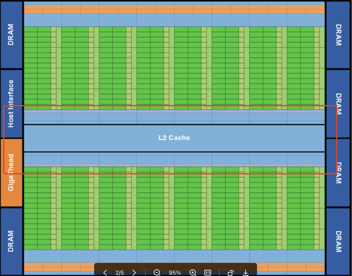This screenshot has height=276, width=352.
Task: Click the DRAM block above Host Interface
Action: click(x=11, y=34)
